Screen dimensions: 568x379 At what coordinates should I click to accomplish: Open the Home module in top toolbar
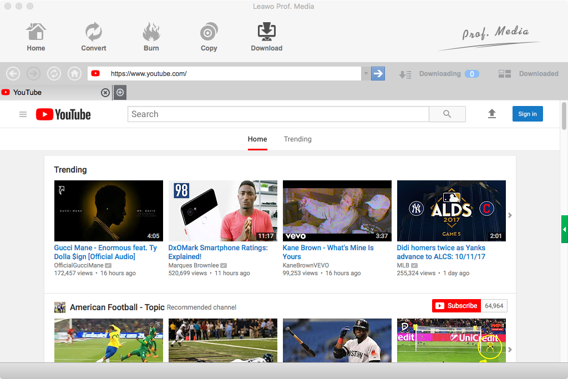[x=36, y=37]
